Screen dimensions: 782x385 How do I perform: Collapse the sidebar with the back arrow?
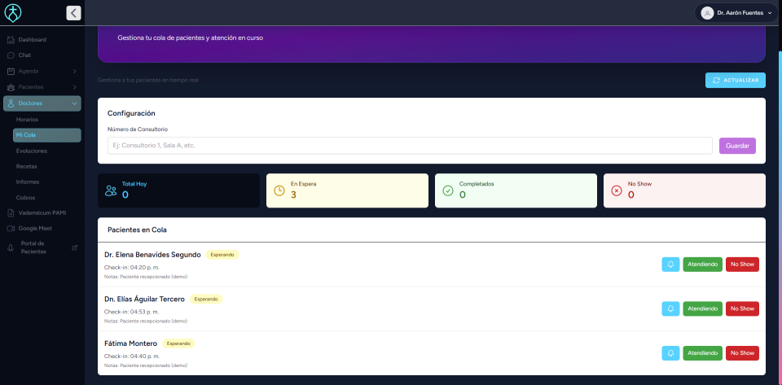(73, 13)
